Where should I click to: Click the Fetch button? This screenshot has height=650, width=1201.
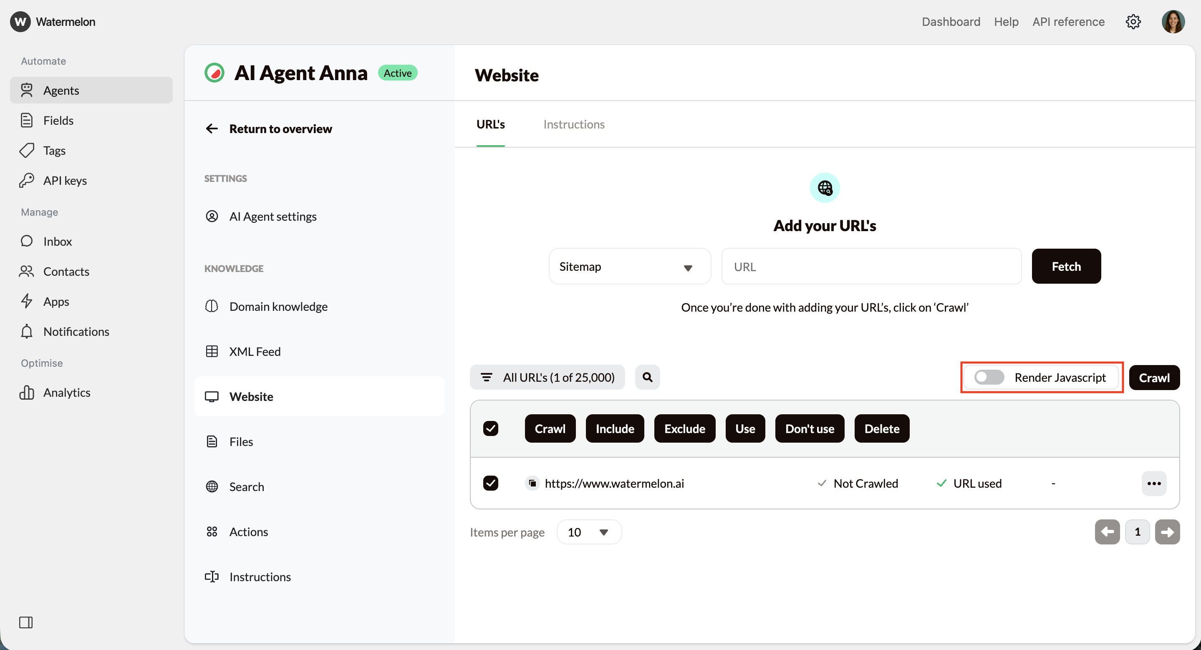click(x=1067, y=266)
